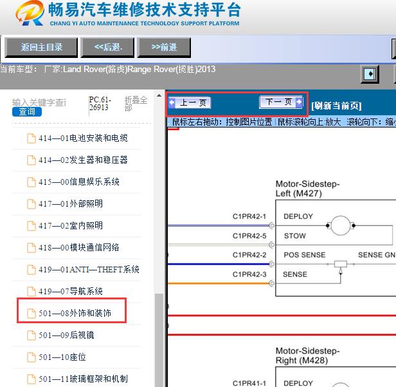The width and height of the screenshot is (396, 387).
Task: Click keyword search input field 输入关键字查询
Action: point(39,102)
